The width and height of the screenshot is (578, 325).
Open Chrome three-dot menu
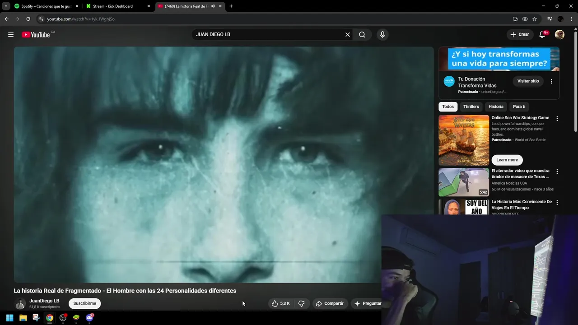click(x=571, y=19)
